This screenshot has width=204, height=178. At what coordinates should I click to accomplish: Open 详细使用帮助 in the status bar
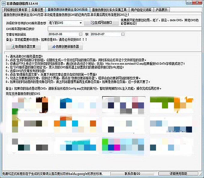tap(178, 173)
